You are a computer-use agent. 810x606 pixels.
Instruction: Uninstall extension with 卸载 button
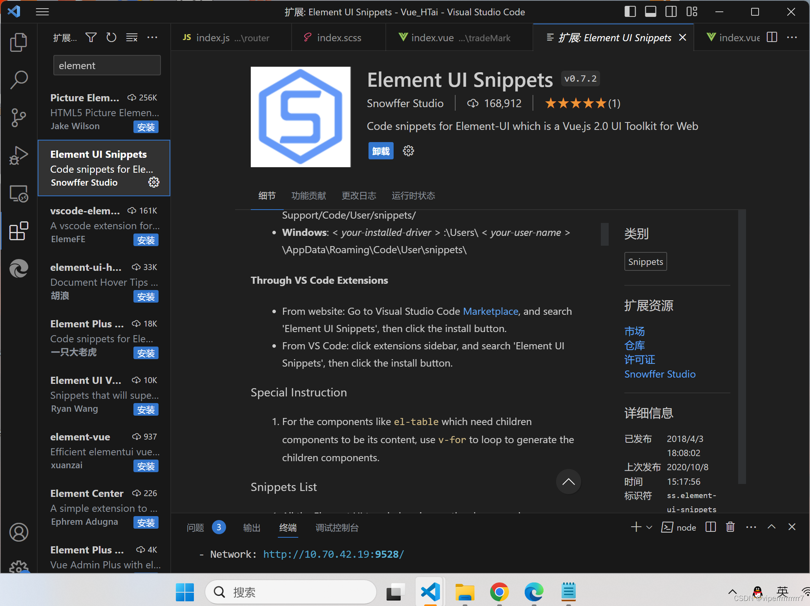coord(381,151)
